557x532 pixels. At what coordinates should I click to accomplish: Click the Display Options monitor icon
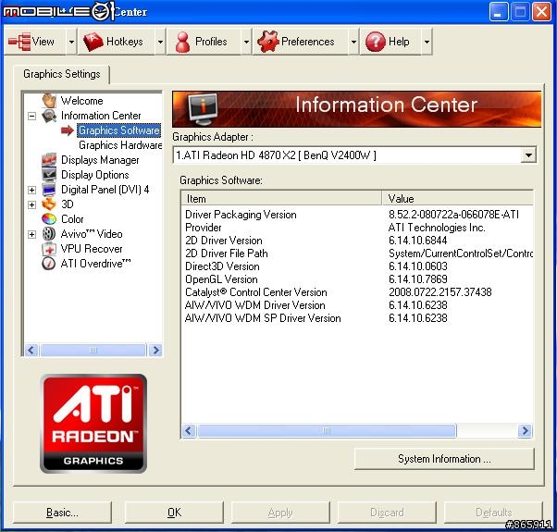[49, 175]
